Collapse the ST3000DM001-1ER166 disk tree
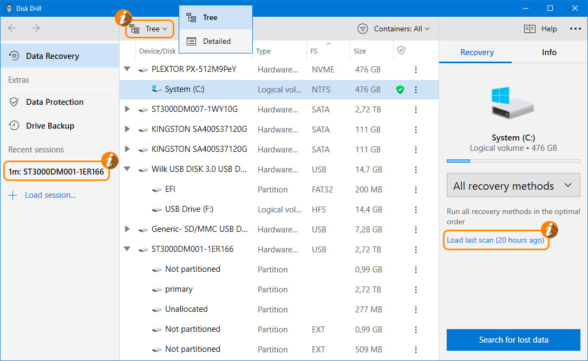 coord(127,249)
